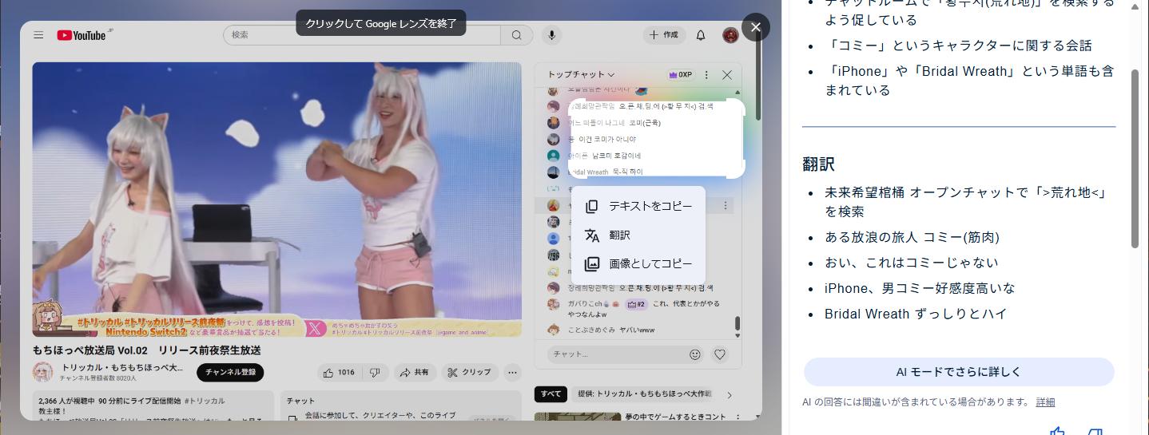
Task: Send a heart reaction in chat
Action: point(720,354)
